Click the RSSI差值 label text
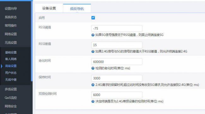 point(45,44)
